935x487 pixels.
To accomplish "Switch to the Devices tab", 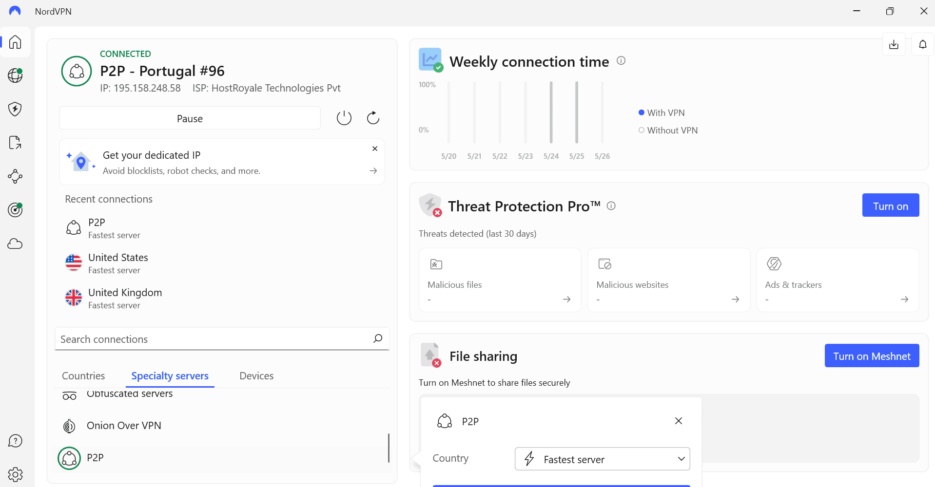I will click(x=256, y=376).
